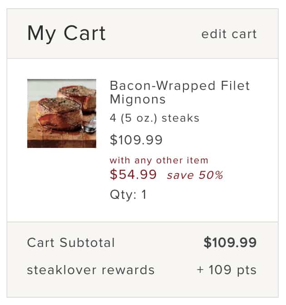The image size is (286, 305).
Task: Click the with any other item offer text
Action: (159, 161)
